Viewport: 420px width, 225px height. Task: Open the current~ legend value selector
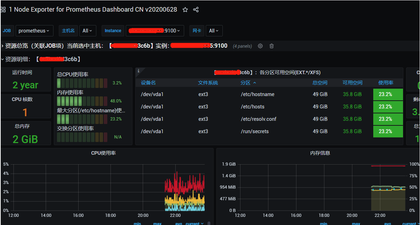point(194,223)
